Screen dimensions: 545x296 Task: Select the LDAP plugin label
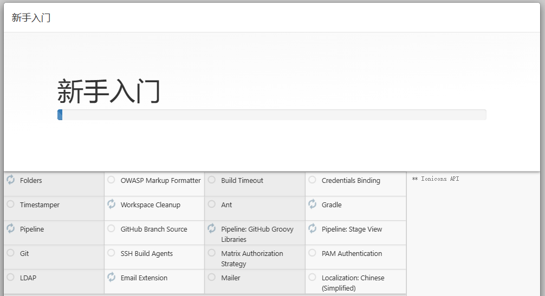28,278
